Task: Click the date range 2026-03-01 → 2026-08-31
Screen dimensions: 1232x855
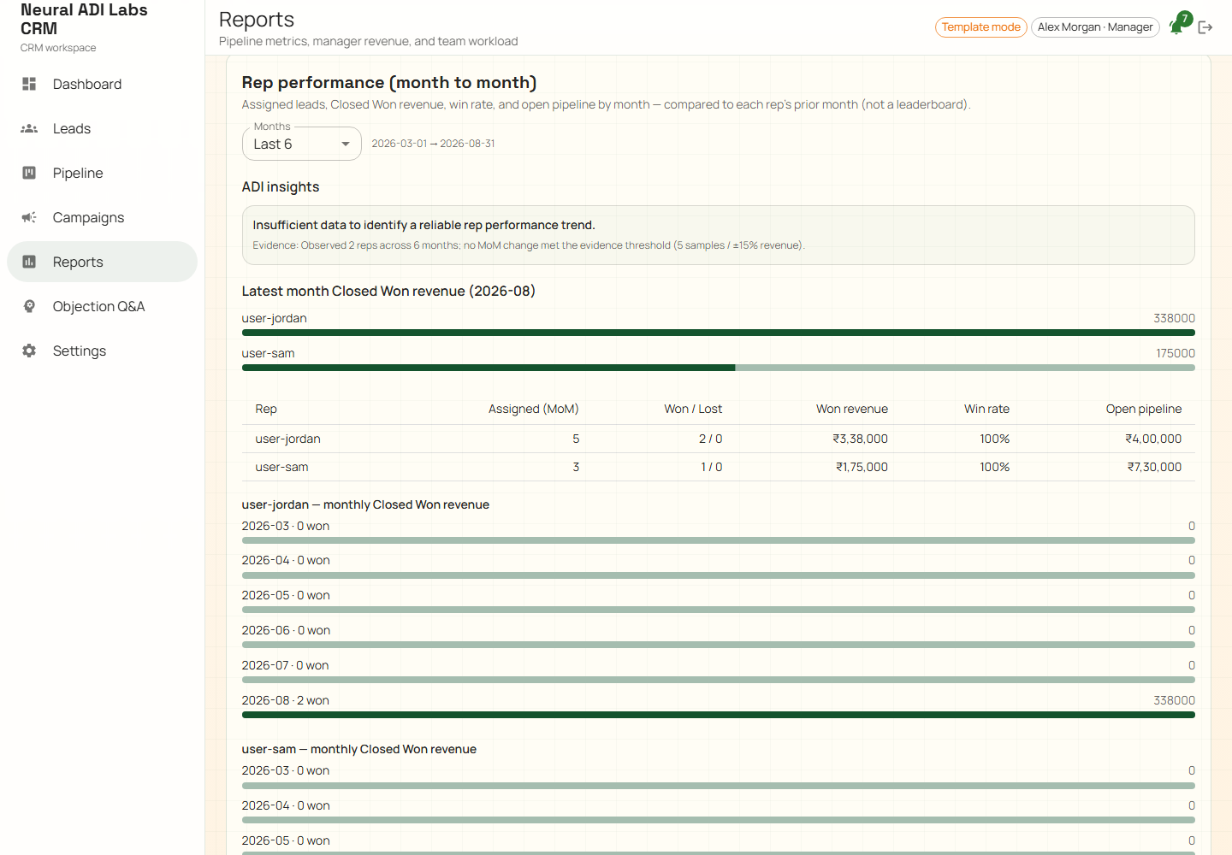Action: [x=433, y=144]
